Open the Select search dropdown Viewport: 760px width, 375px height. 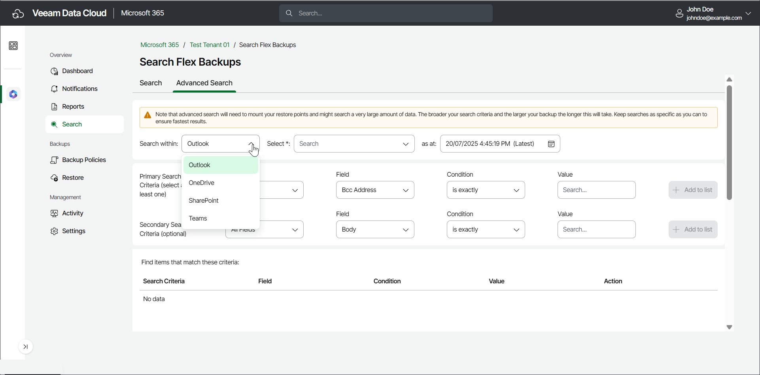tap(354, 144)
